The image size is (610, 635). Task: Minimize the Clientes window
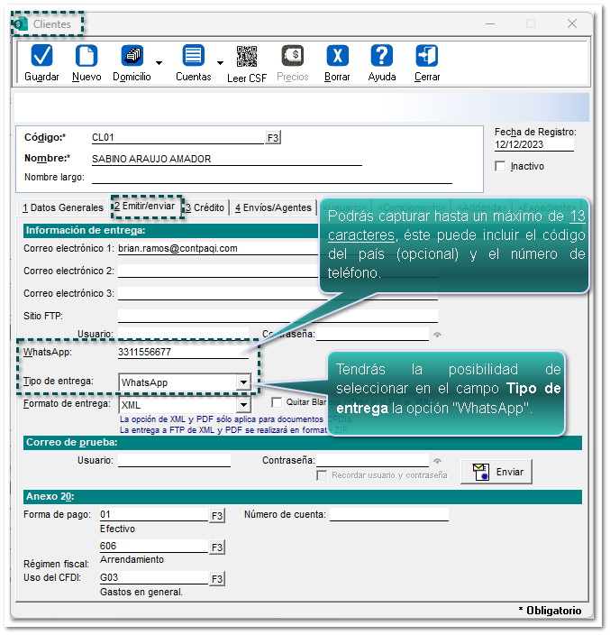tap(490, 23)
